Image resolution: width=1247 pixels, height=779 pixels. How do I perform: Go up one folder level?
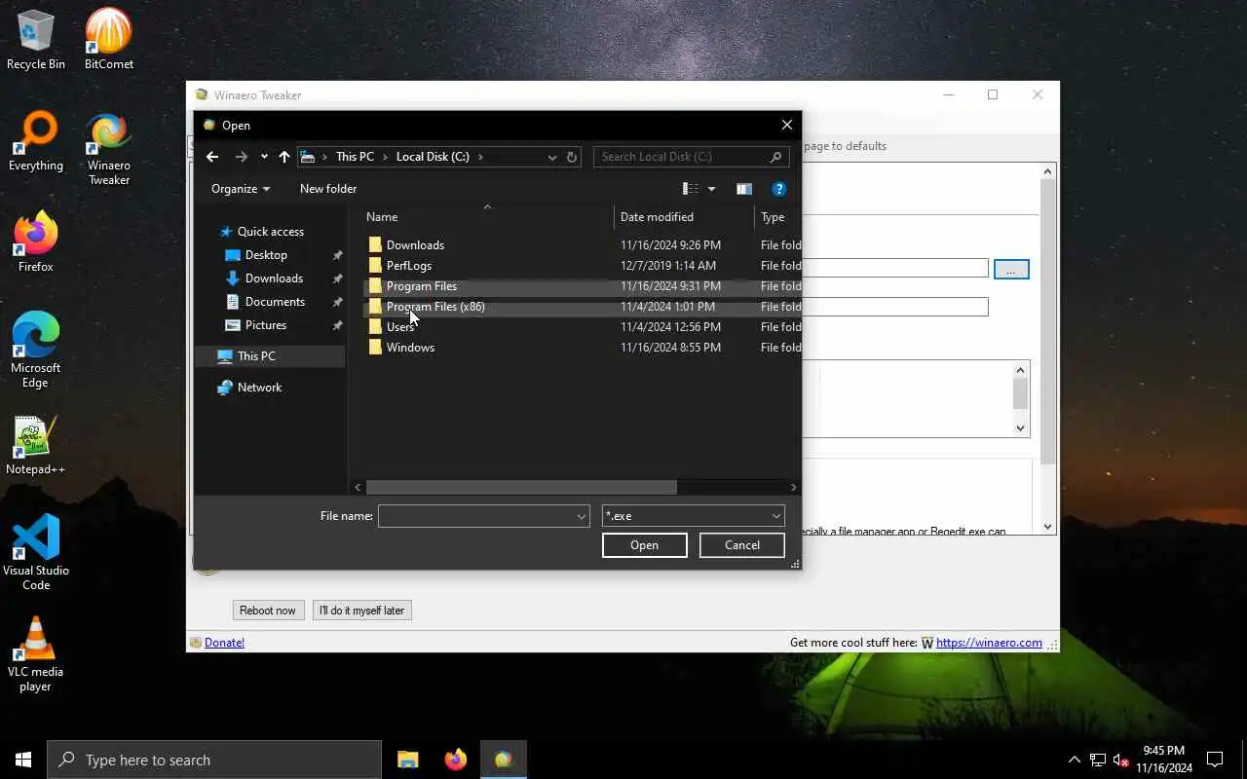284,157
